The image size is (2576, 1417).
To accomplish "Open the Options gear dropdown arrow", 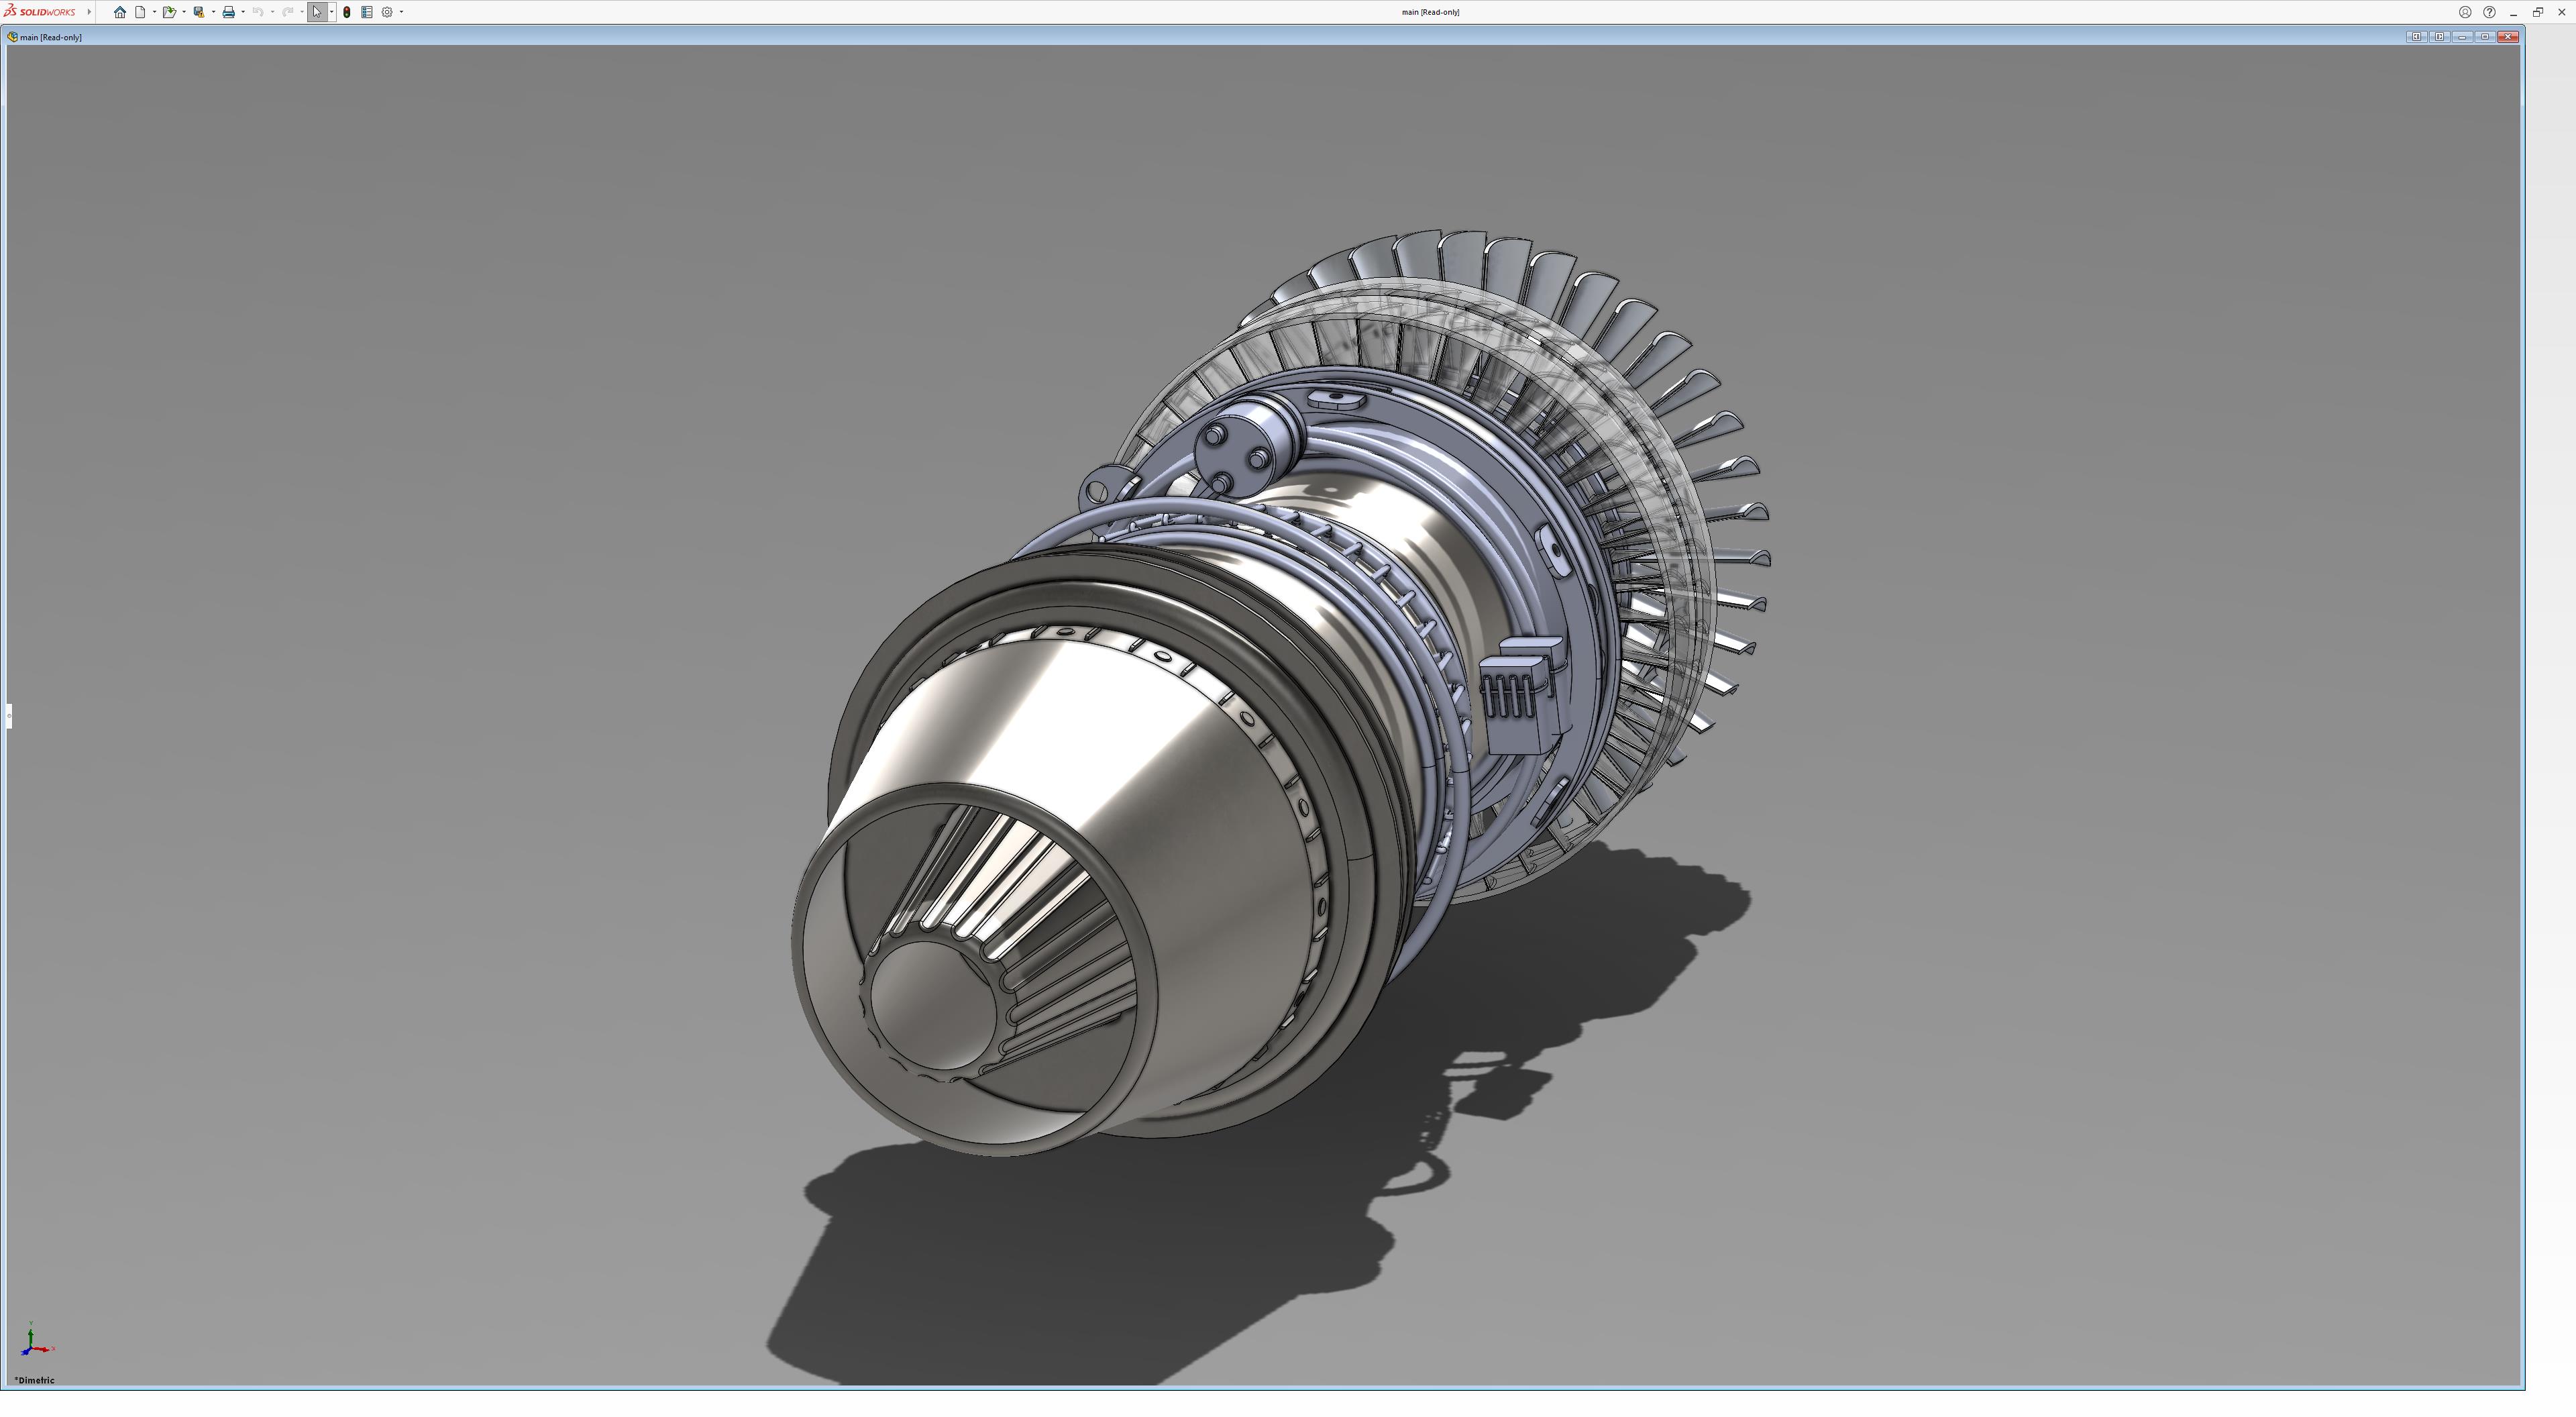I will point(401,12).
